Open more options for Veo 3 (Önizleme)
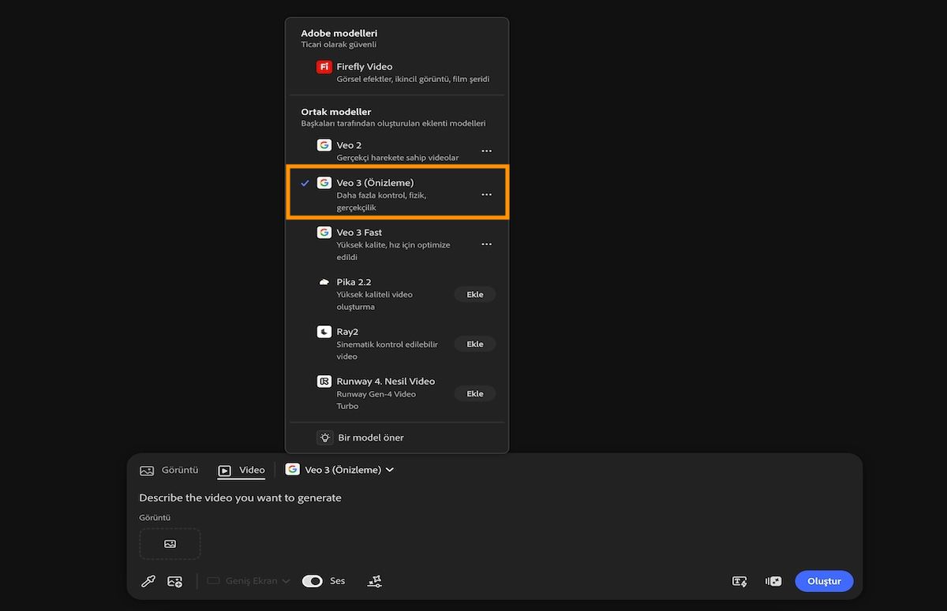Image resolution: width=947 pixels, height=611 pixels. coord(486,194)
